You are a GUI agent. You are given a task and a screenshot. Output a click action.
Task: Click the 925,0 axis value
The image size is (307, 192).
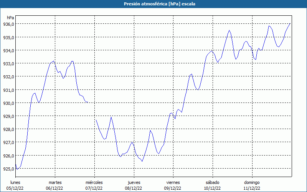[x=8, y=169]
